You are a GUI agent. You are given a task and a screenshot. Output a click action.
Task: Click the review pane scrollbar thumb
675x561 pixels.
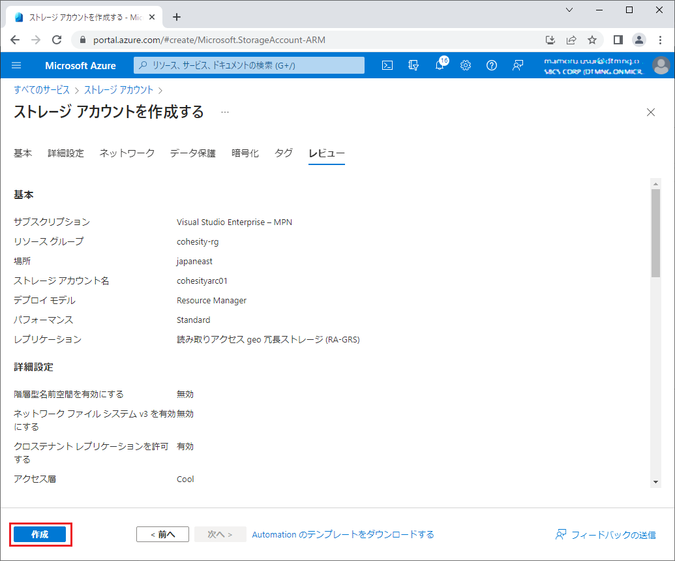coord(655,233)
